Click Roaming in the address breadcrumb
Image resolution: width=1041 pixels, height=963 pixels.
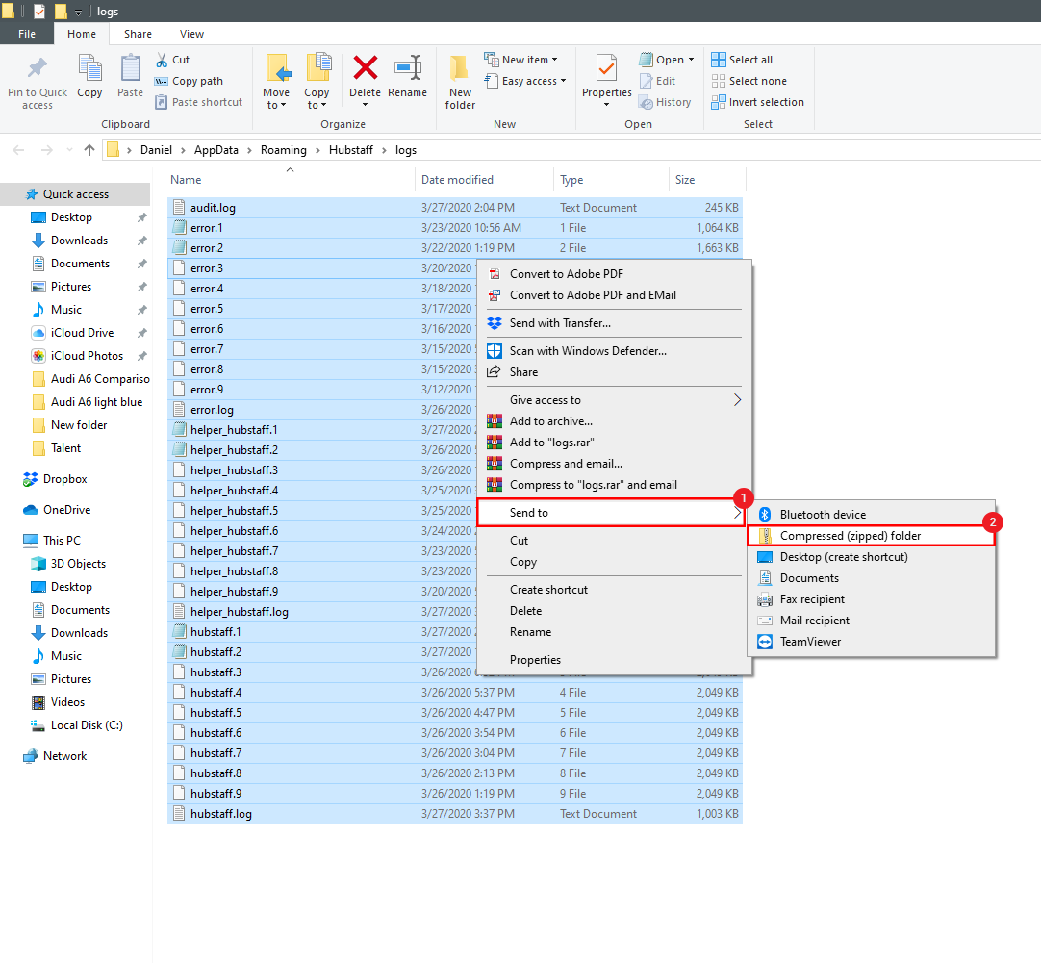click(284, 150)
